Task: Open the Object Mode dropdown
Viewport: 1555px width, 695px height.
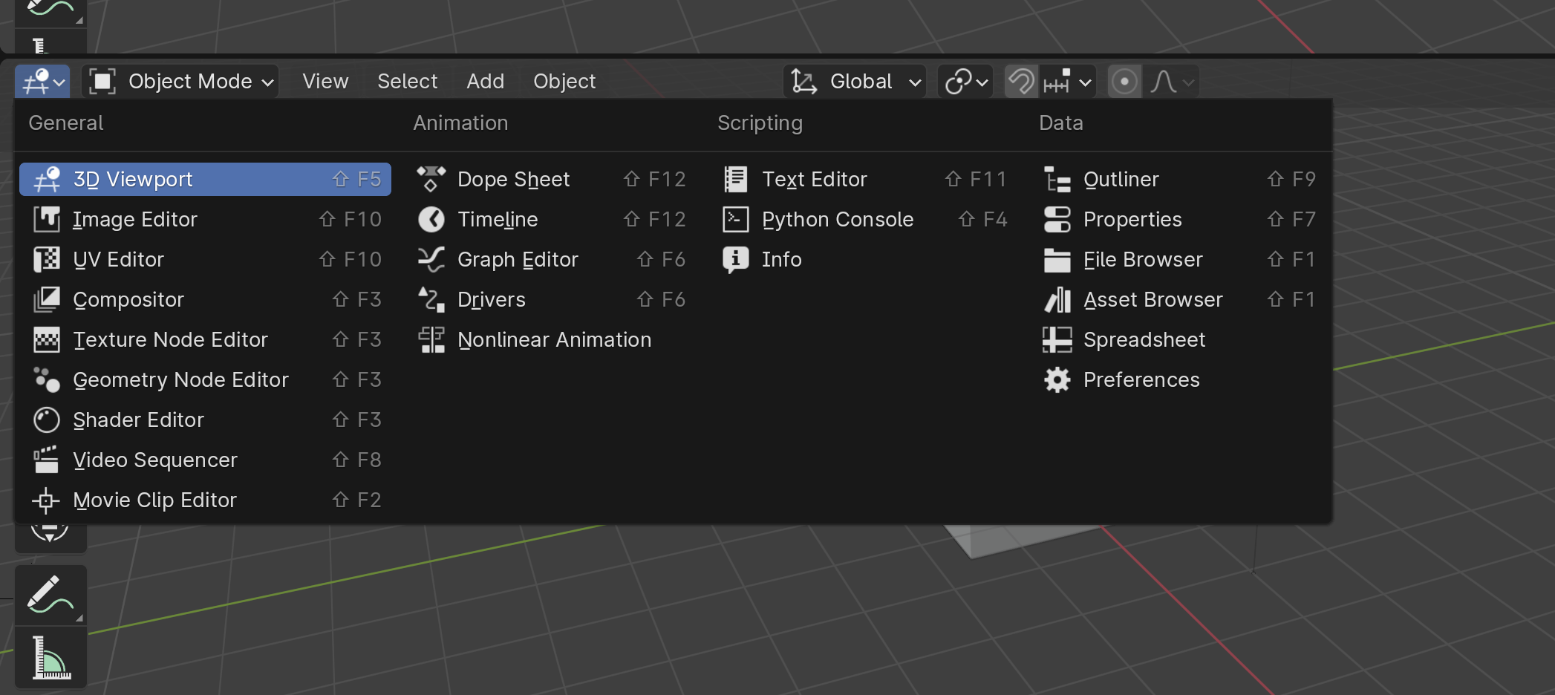Action: (x=180, y=81)
